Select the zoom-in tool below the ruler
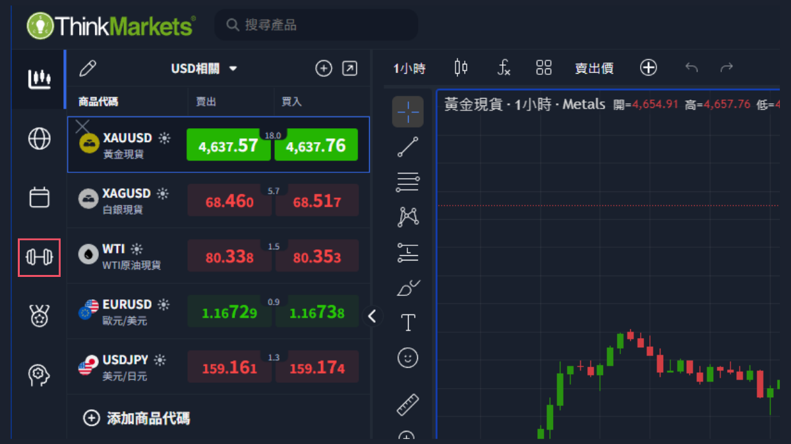Screen dimensions: 791x444 (407, 436)
